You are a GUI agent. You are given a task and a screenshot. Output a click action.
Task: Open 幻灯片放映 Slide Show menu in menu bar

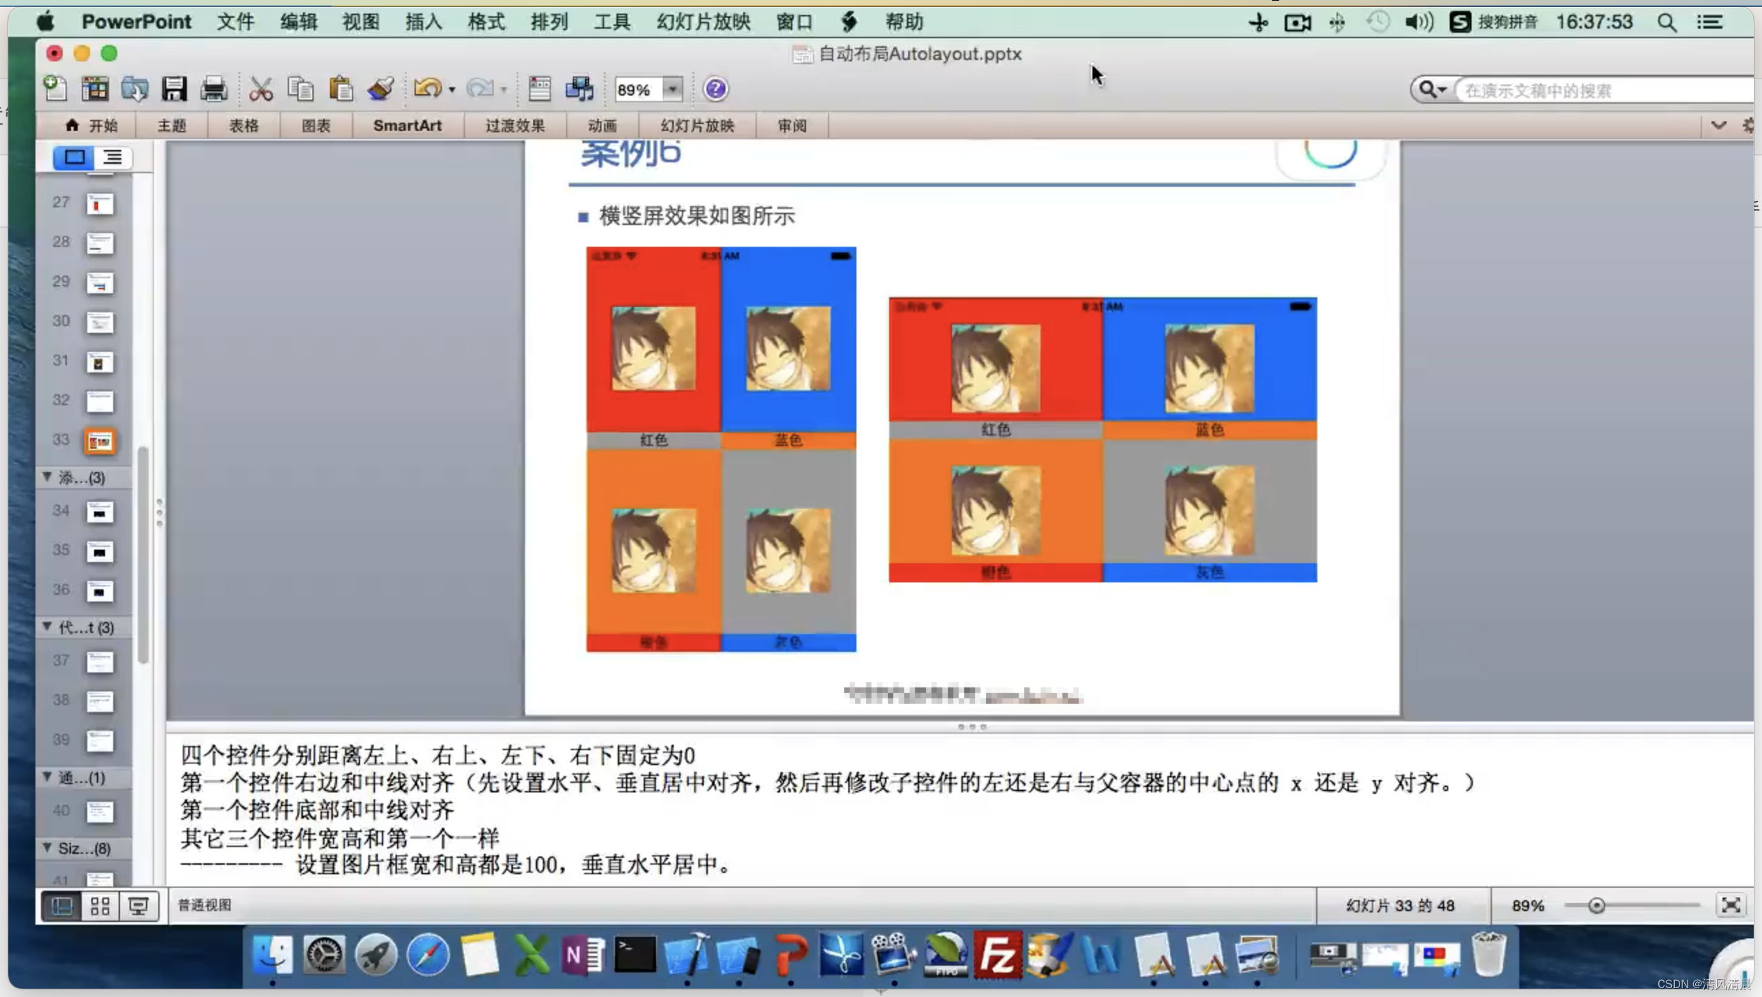(704, 22)
